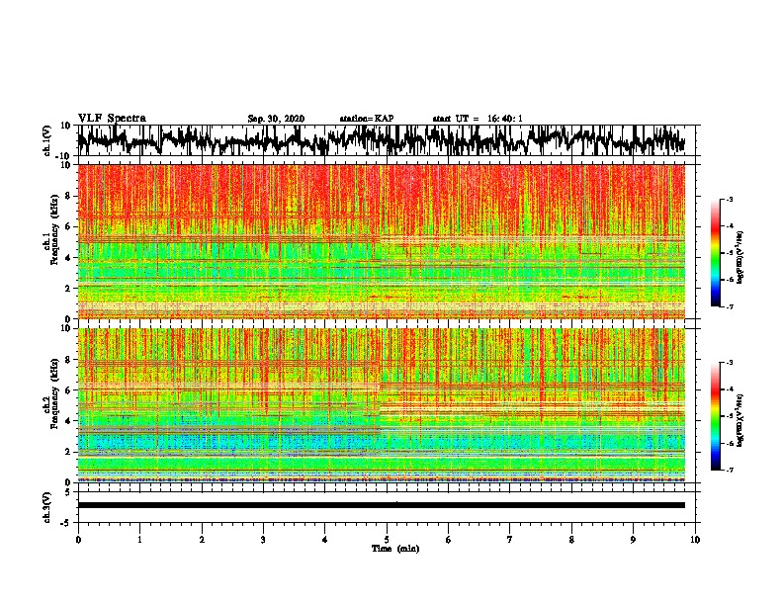Click the "-7" label below ch.2 colorbar

[x=730, y=471]
